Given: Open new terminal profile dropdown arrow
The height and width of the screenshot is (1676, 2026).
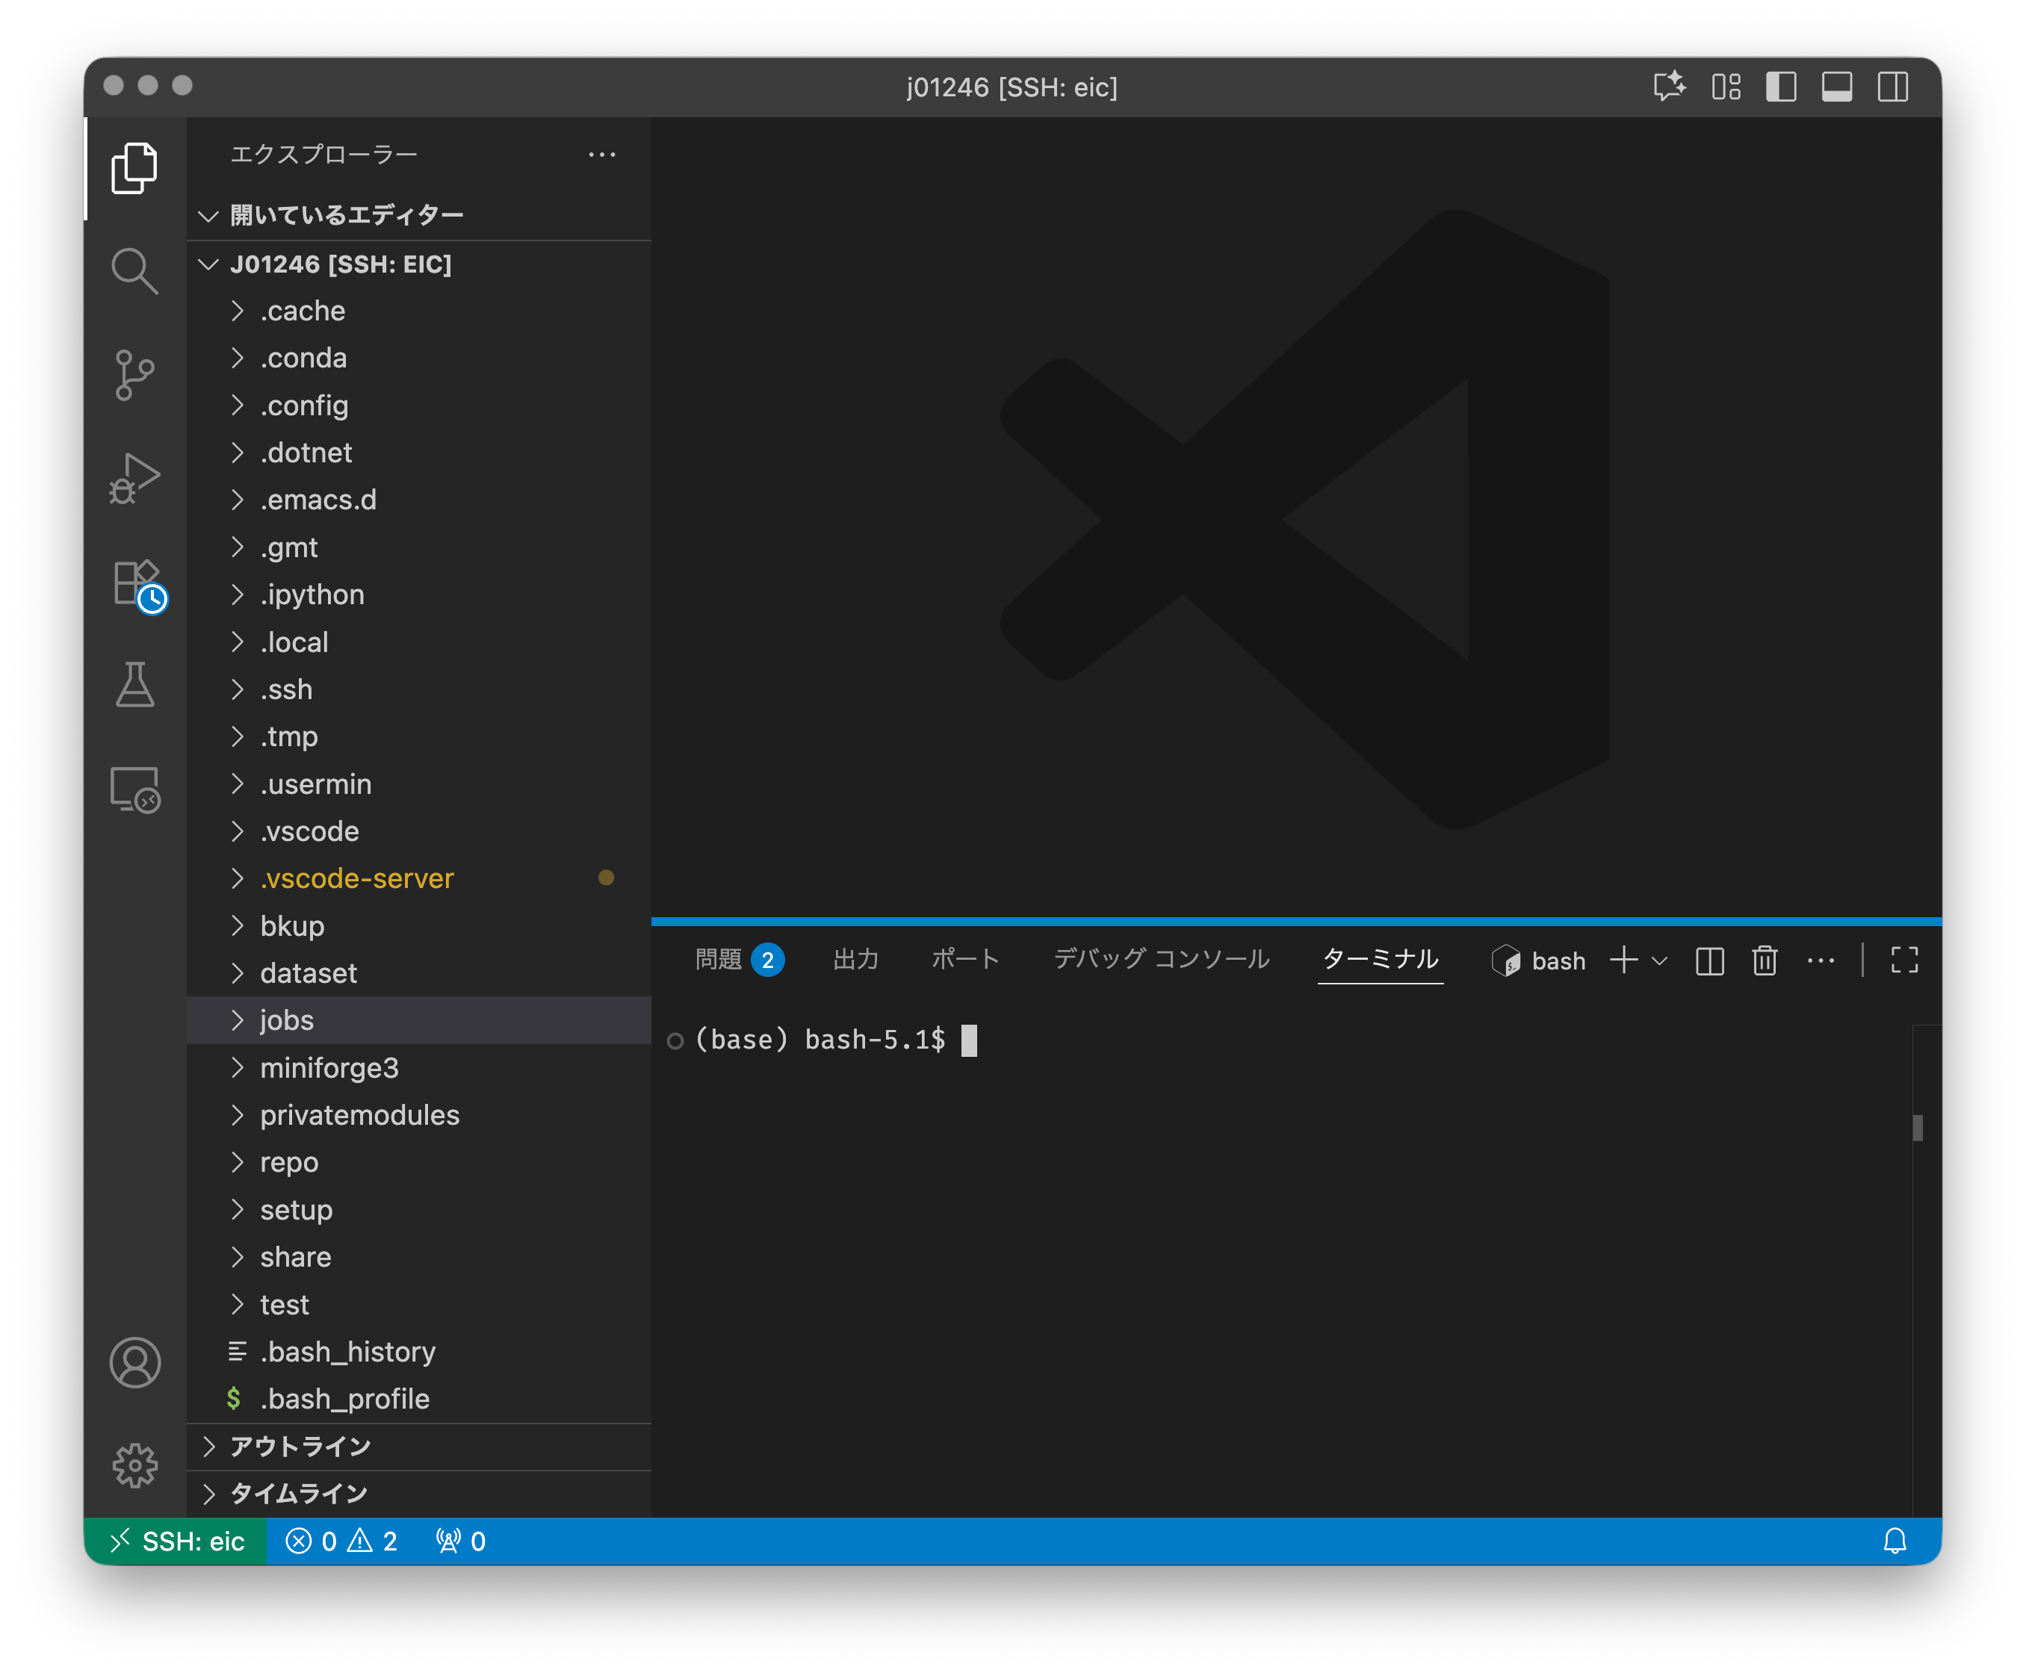Looking at the screenshot, I should [1661, 960].
